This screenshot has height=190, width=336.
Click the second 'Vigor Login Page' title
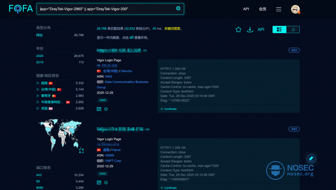point(109,139)
